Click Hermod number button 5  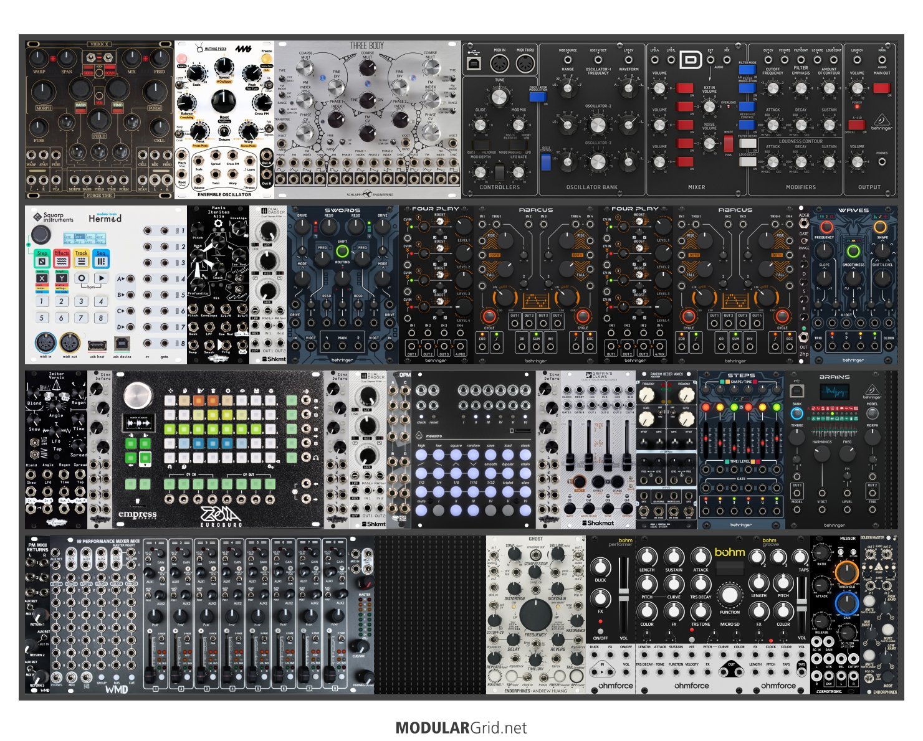click(x=42, y=318)
